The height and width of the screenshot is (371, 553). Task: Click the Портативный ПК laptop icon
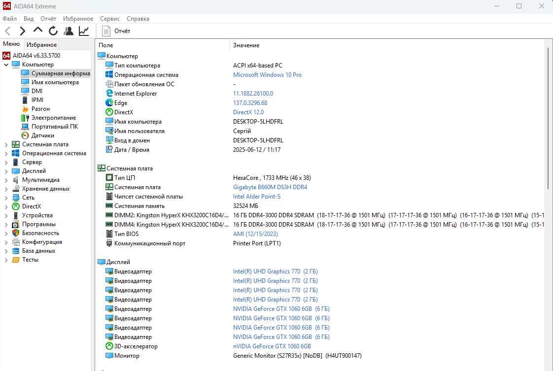pyautogui.click(x=25, y=127)
